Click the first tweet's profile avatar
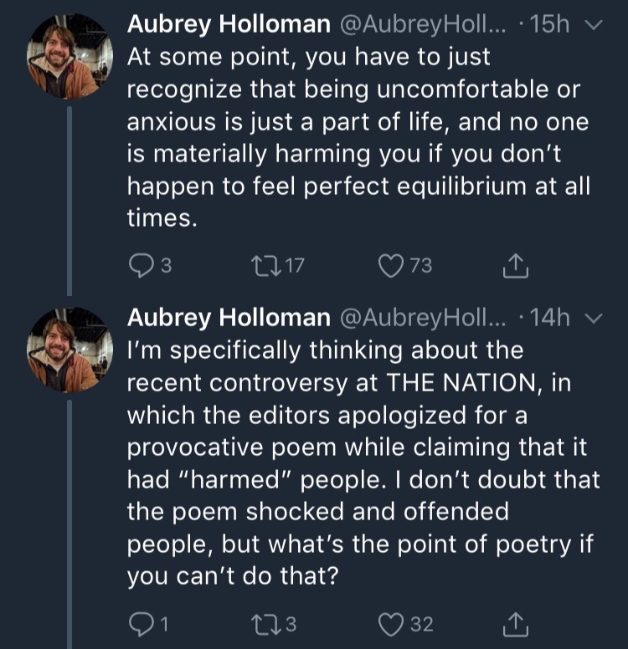This screenshot has height=649, width=628. (70, 57)
